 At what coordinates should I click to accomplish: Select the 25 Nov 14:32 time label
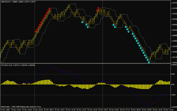pos(81,110)
